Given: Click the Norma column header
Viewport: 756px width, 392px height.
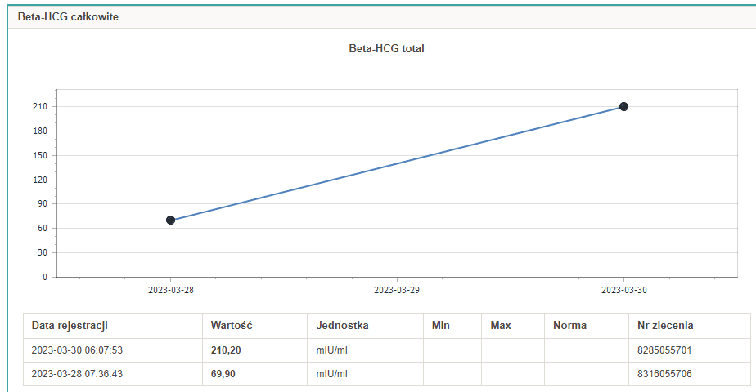Looking at the screenshot, I should [x=569, y=326].
